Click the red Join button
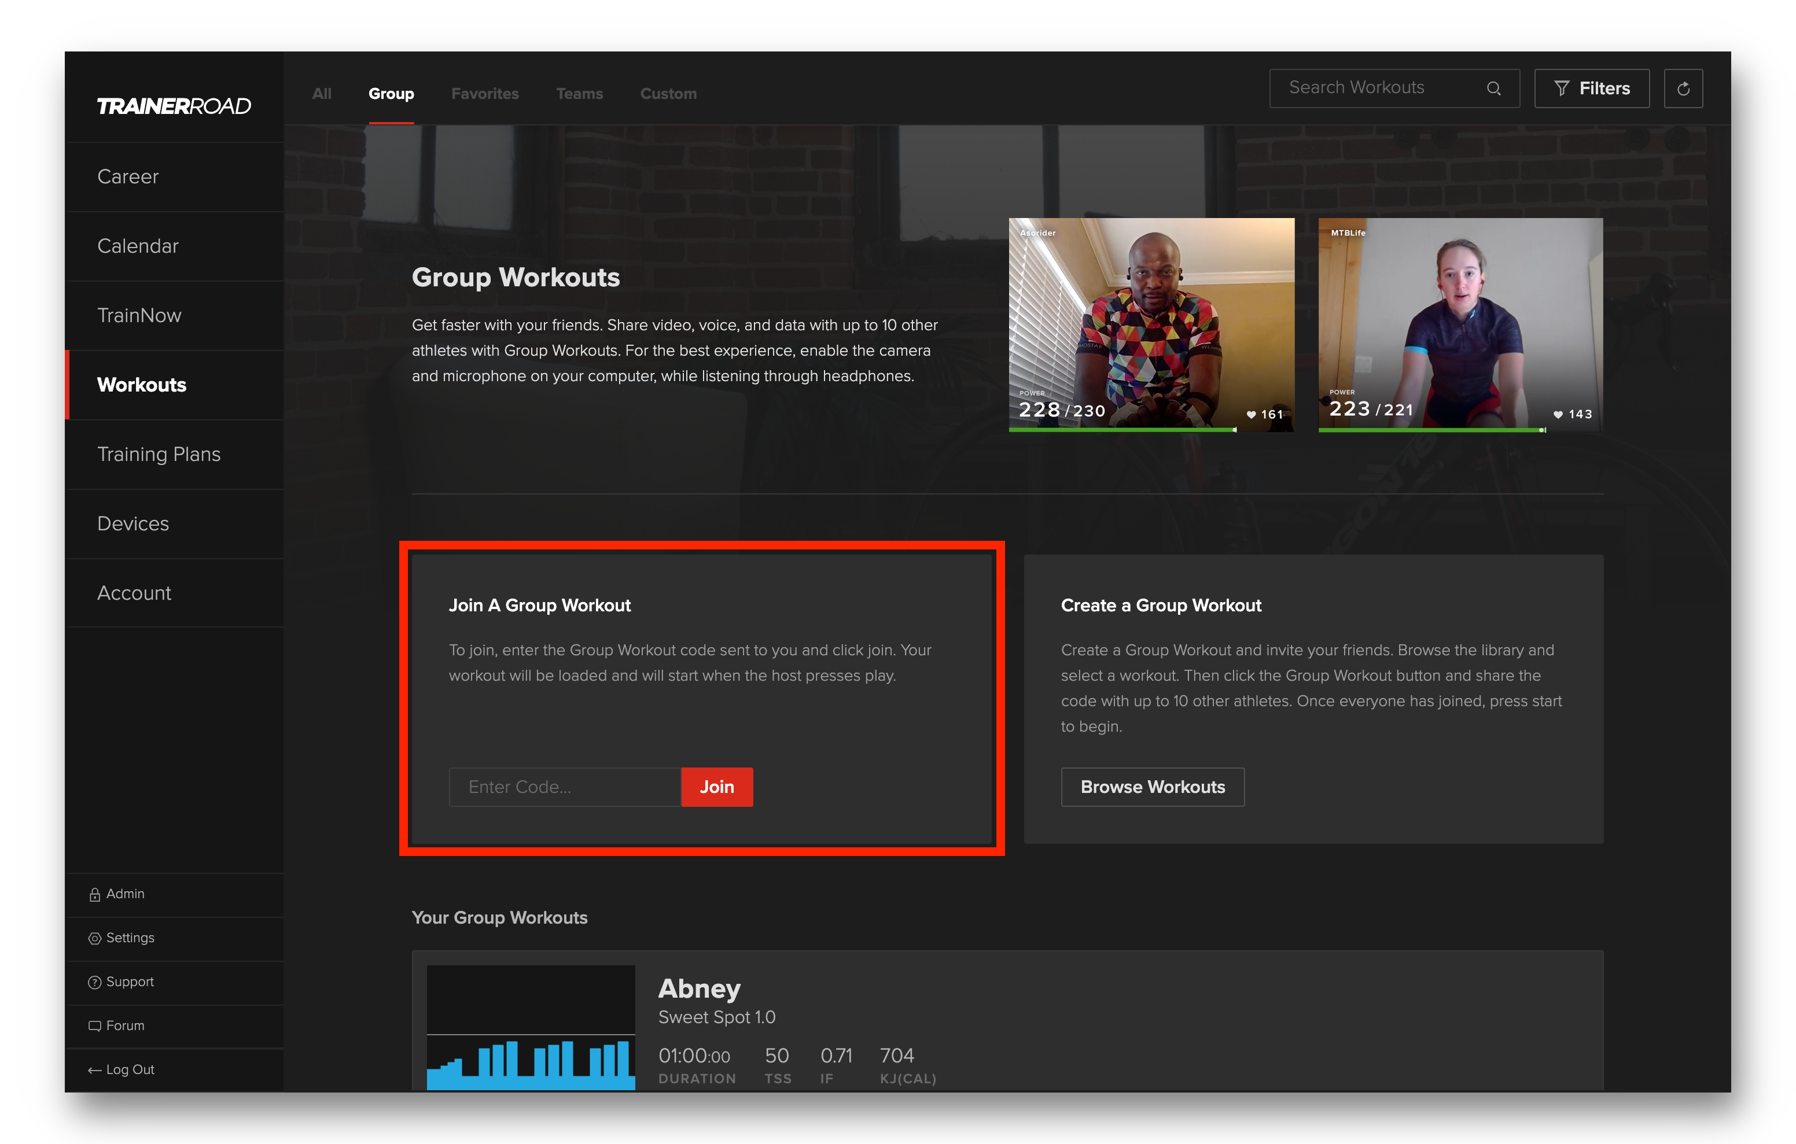Viewport: 1796px width, 1144px height. (717, 788)
